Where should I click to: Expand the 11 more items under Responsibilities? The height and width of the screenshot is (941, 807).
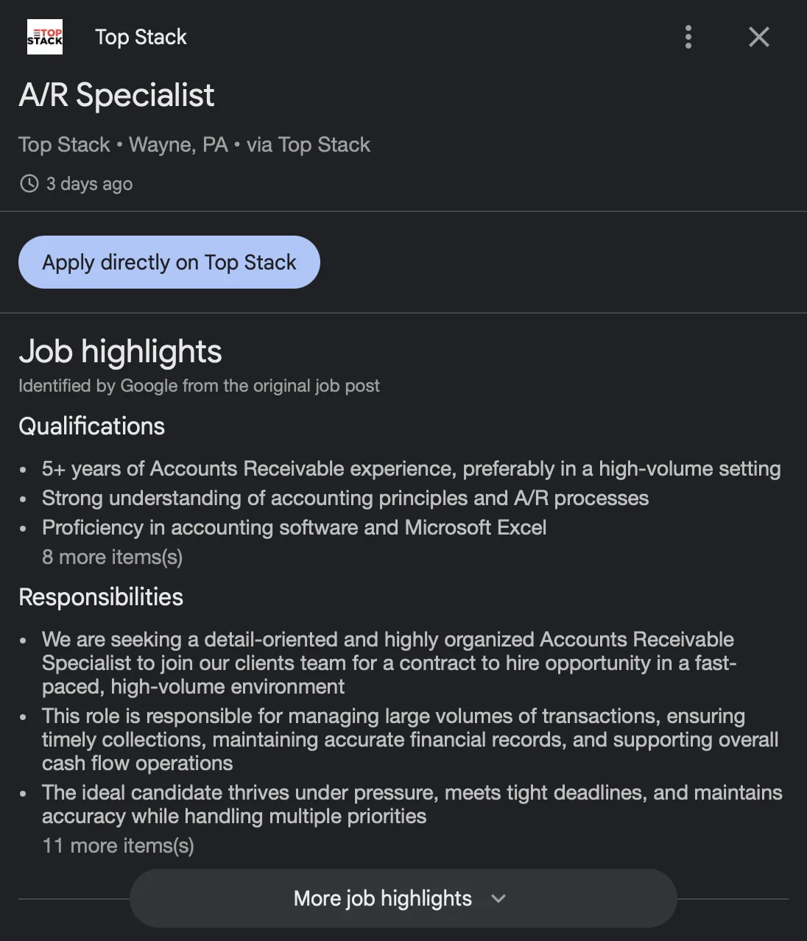click(x=118, y=845)
